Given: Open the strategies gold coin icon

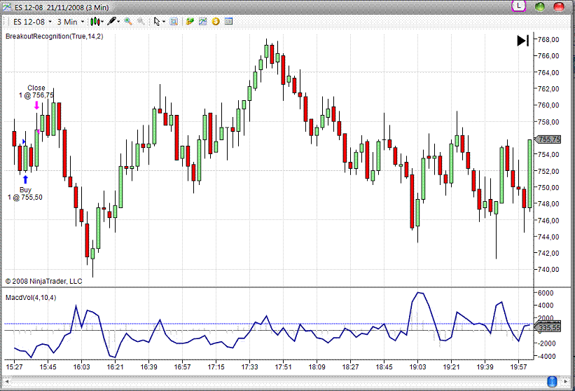Looking at the screenshot, I should tap(216, 22).
